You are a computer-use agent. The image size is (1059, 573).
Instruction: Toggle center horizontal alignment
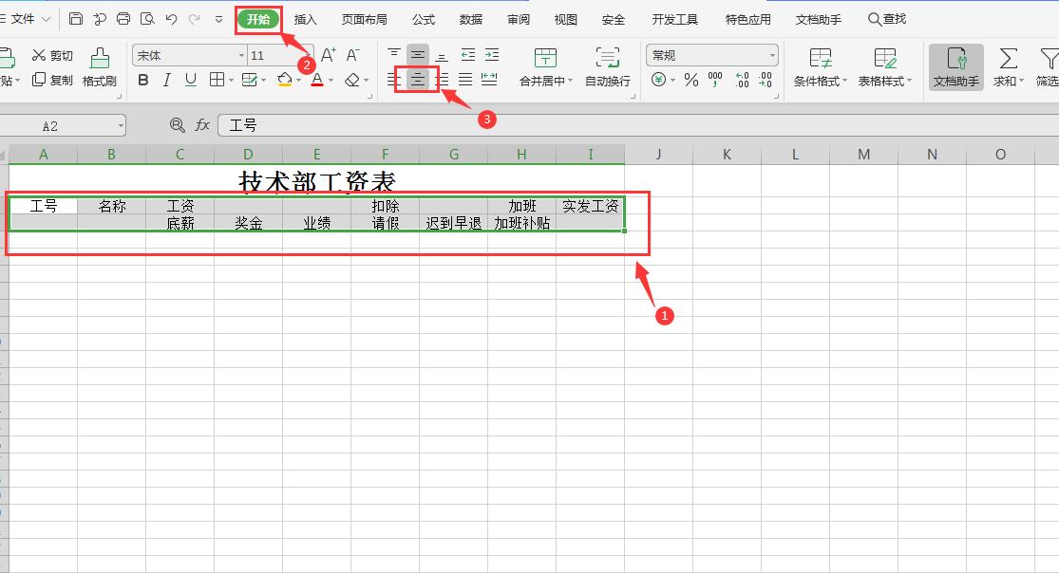point(417,81)
